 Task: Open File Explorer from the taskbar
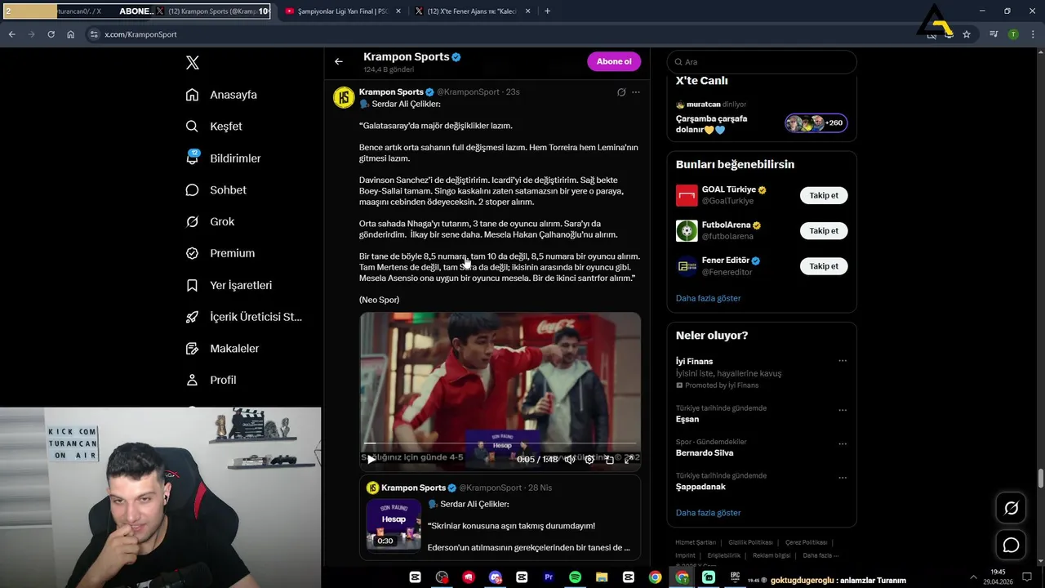click(602, 577)
